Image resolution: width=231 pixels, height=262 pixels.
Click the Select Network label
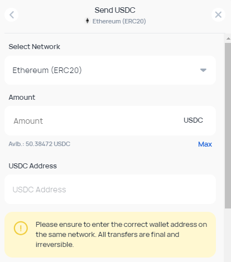[34, 47]
